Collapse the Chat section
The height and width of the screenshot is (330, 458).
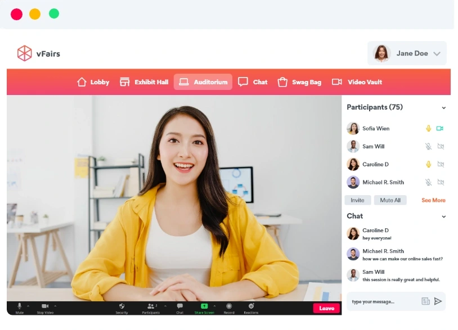(x=444, y=216)
